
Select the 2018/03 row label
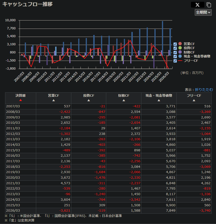click(x=13, y=167)
